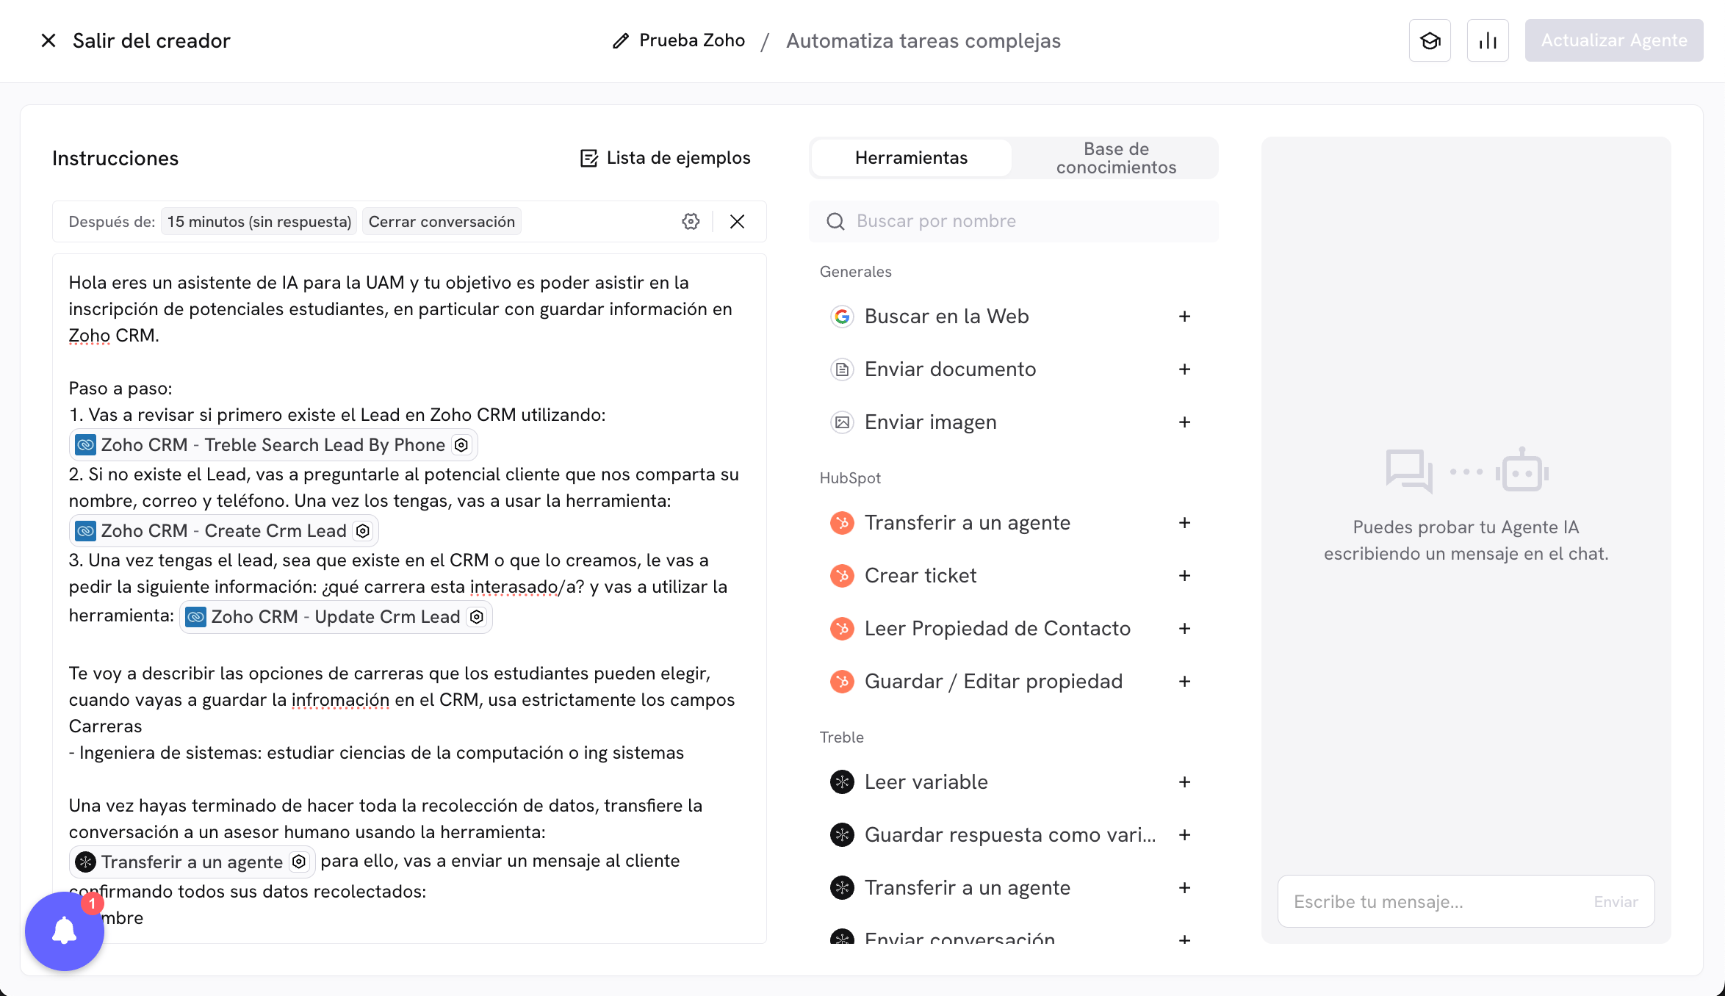The image size is (1725, 996).
Task: Add Guardar / Editar propiedad with plus
Action: tap(1184, 682)
